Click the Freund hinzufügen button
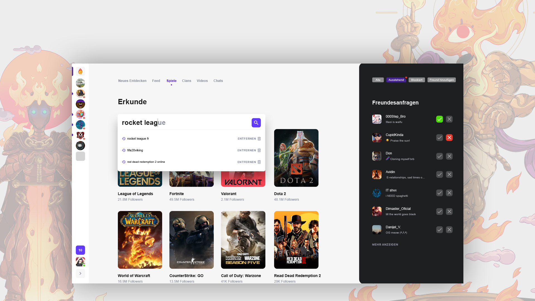 click(441, 80)
